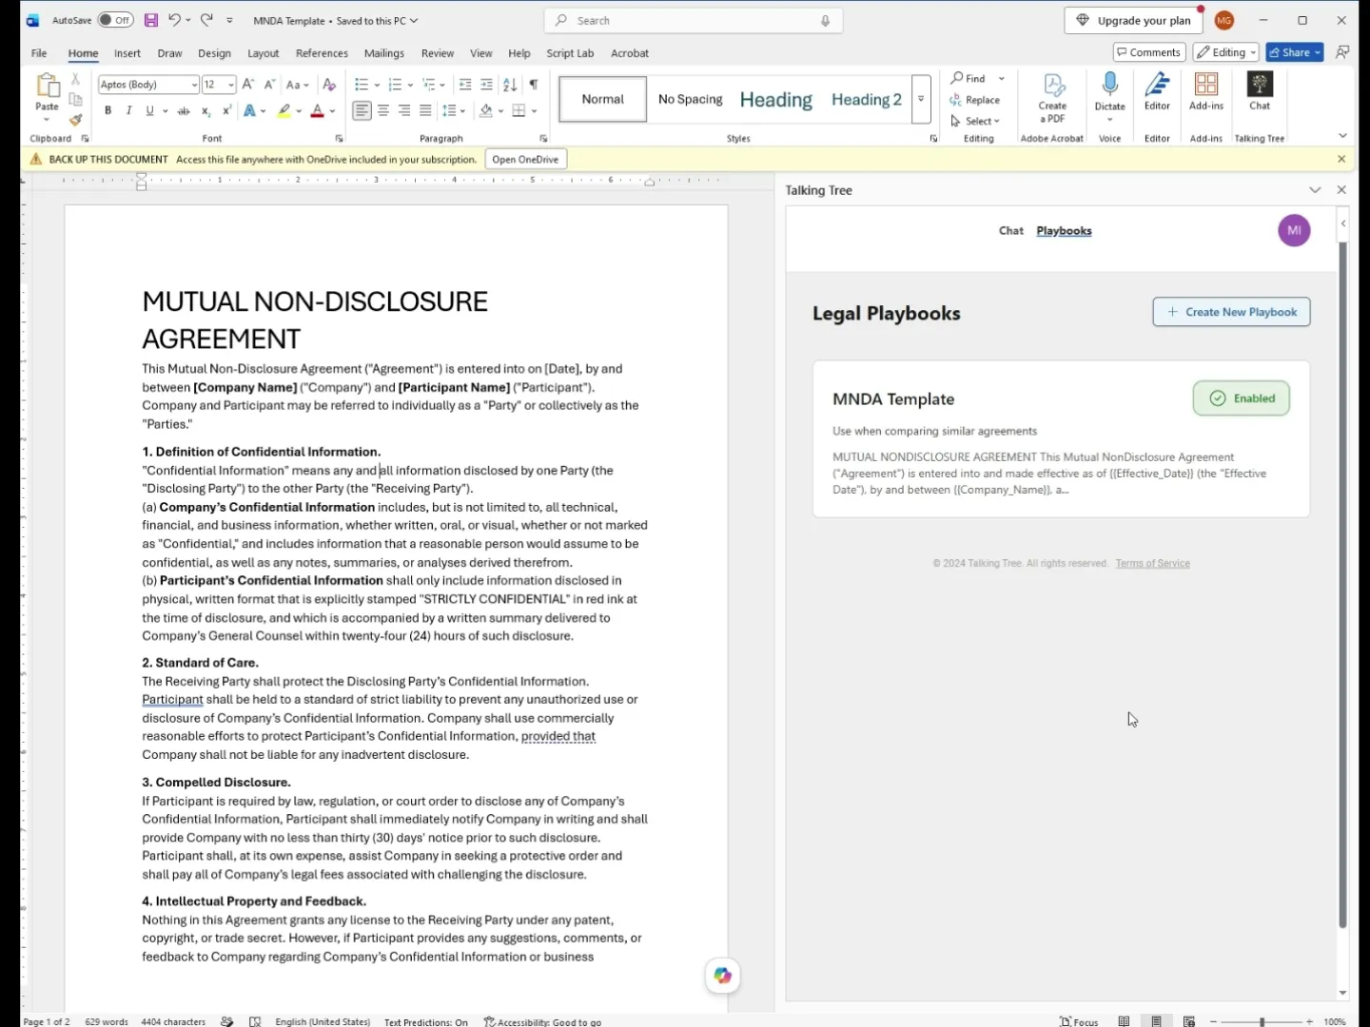Open the font color swatch

tap(317, 111)
